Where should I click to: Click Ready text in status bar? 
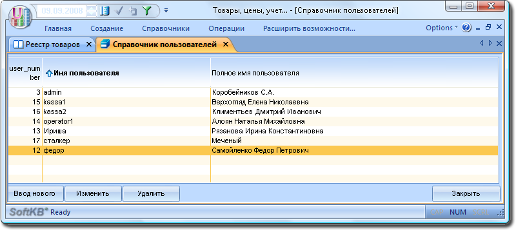[x=61, y=212]
